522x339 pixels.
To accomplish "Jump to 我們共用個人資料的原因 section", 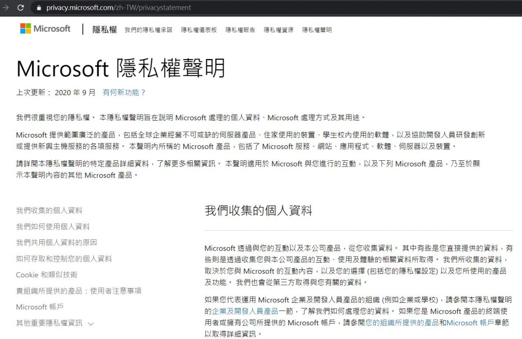I will click(56, 243).
